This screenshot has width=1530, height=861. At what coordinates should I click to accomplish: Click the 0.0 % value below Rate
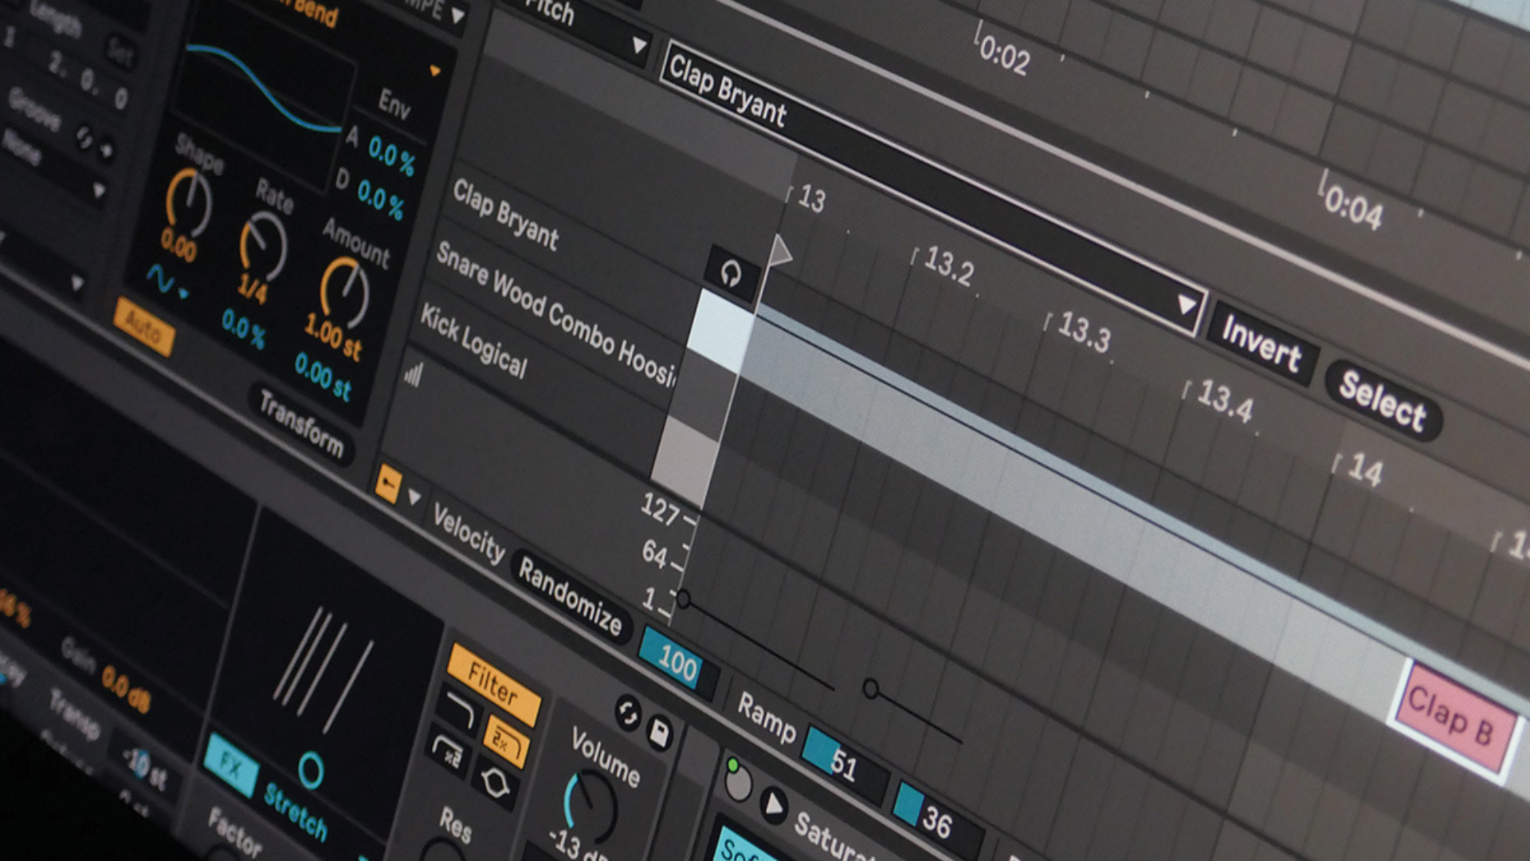[x=243, y=328]
